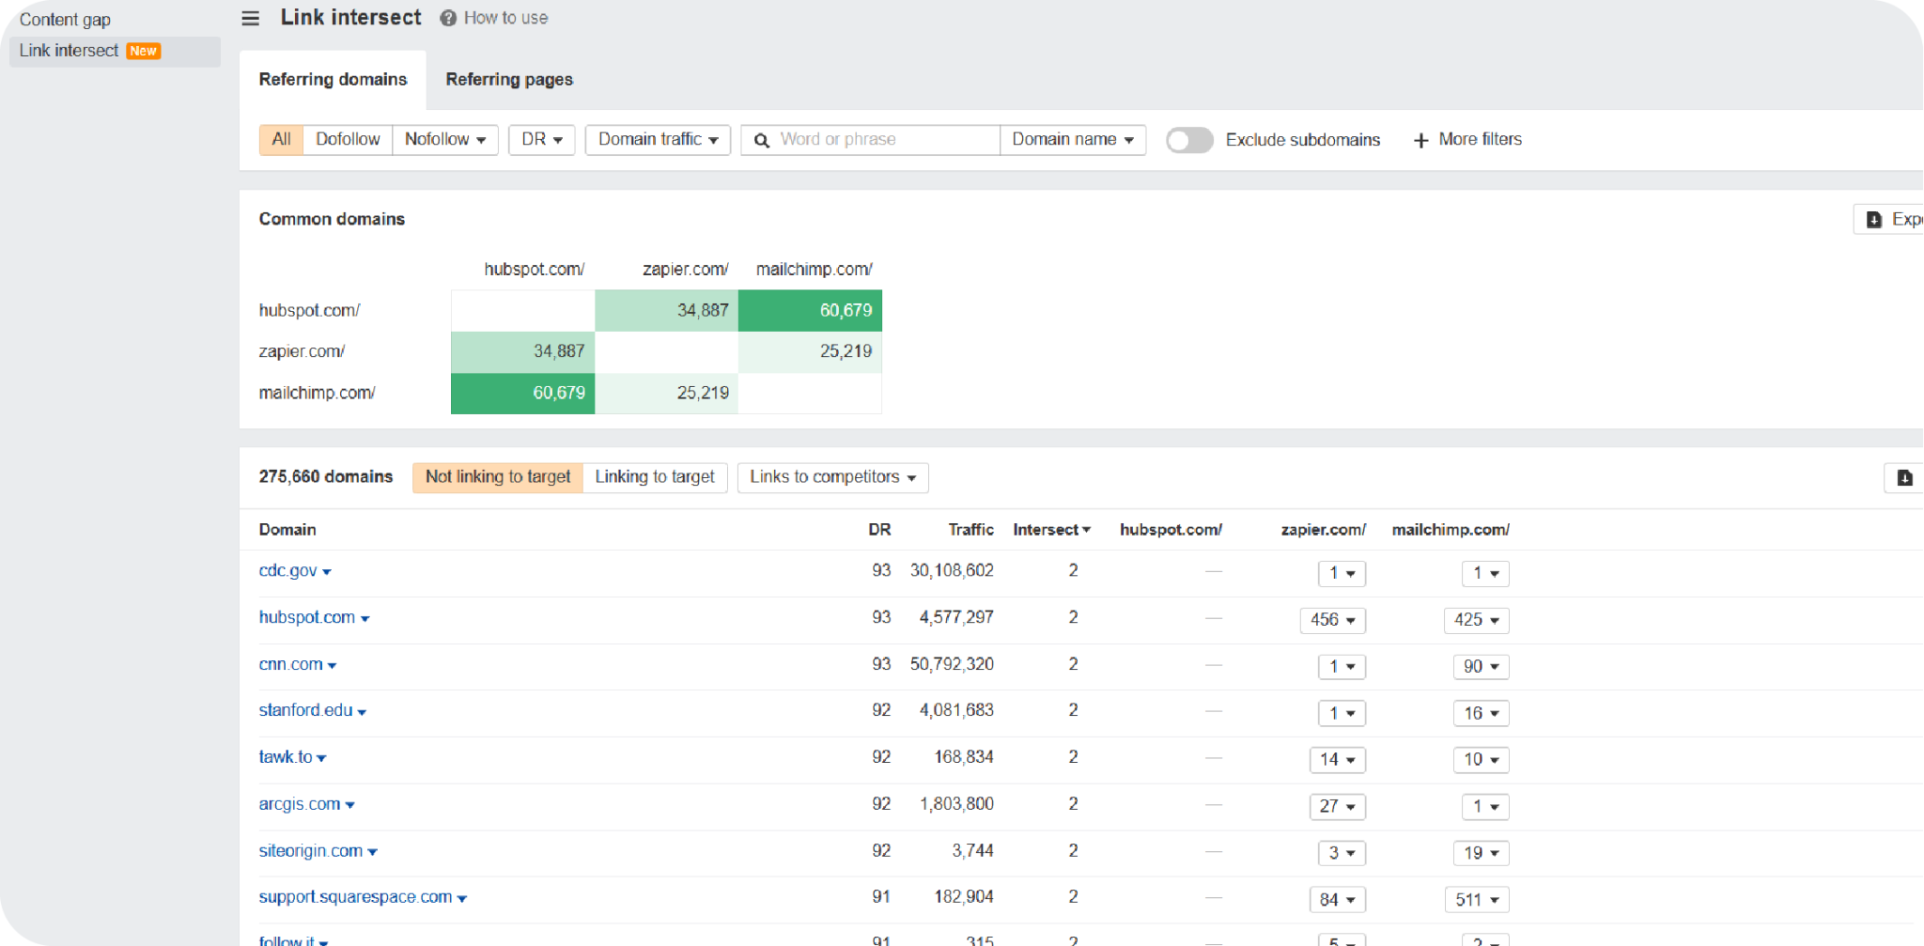
Task: Open the hamburger menu icon
Action: coord(250,18)
